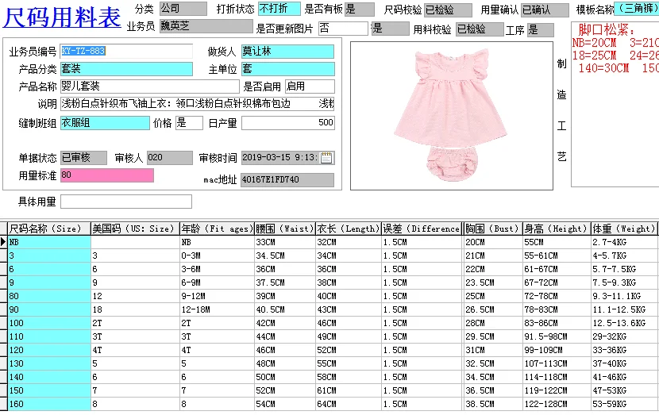Click the 产品分类 field showing 套装
Viewport: 659px width, 415px height.
tap(126, 69)
